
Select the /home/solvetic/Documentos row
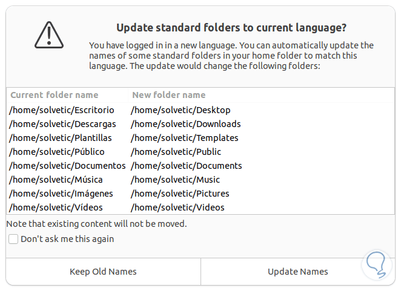[67, 166]
